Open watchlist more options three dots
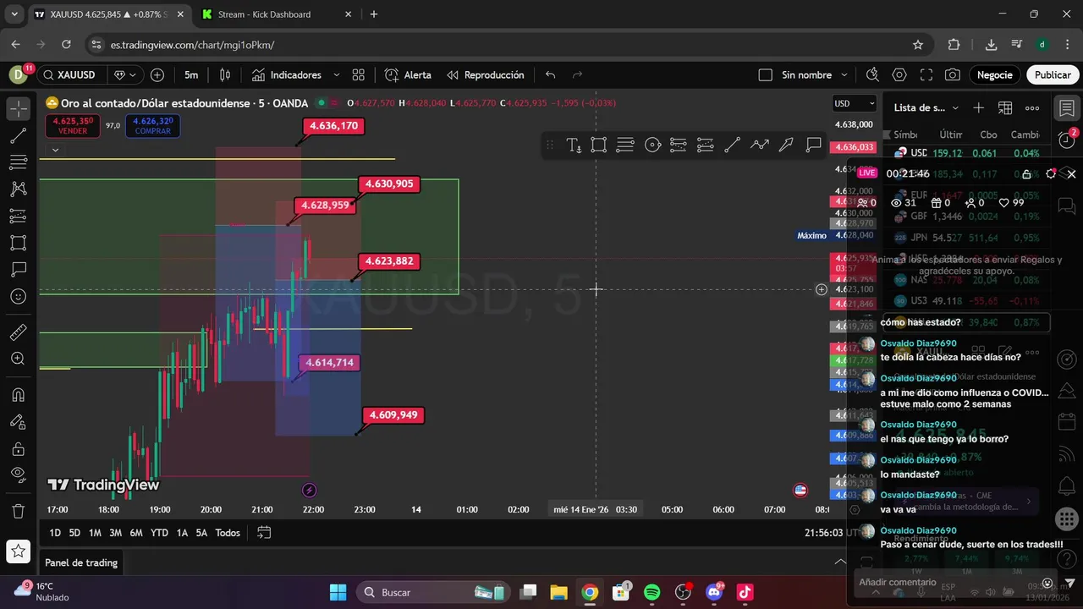The image size is (1083, 609). 1032,107
